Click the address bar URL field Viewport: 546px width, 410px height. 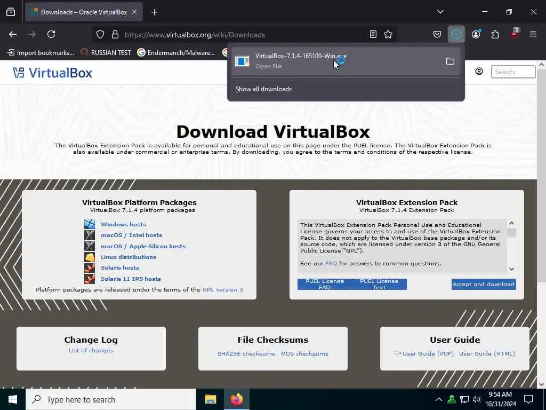[x=244, y=35]
